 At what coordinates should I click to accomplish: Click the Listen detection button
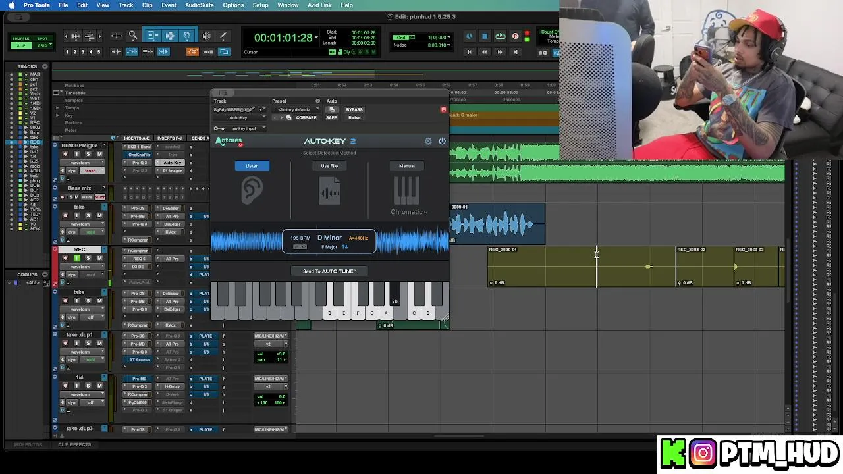(x=252, y=166)
